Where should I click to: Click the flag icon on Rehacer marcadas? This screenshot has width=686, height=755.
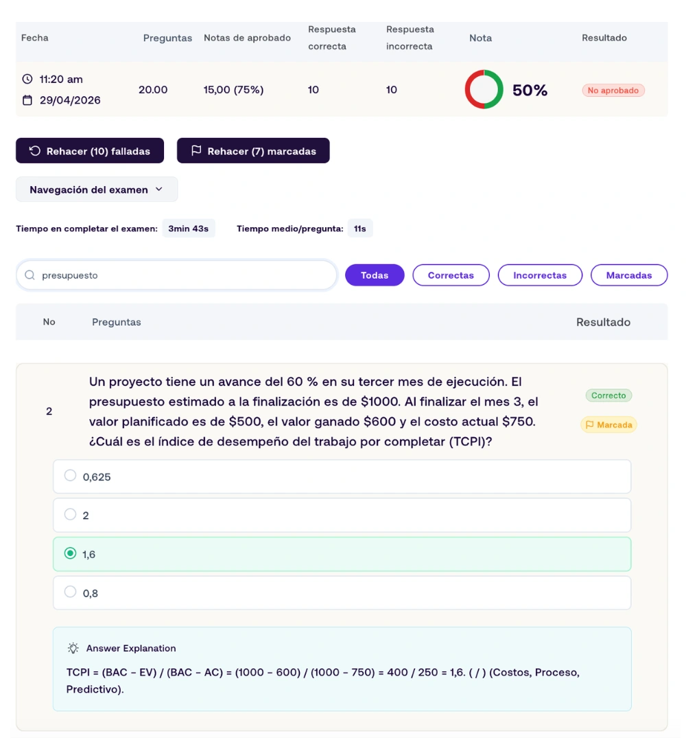tap(196, 151)
